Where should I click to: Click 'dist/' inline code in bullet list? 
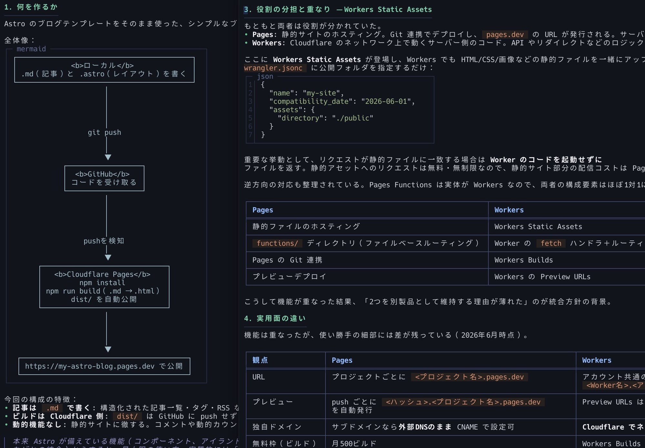127,416
